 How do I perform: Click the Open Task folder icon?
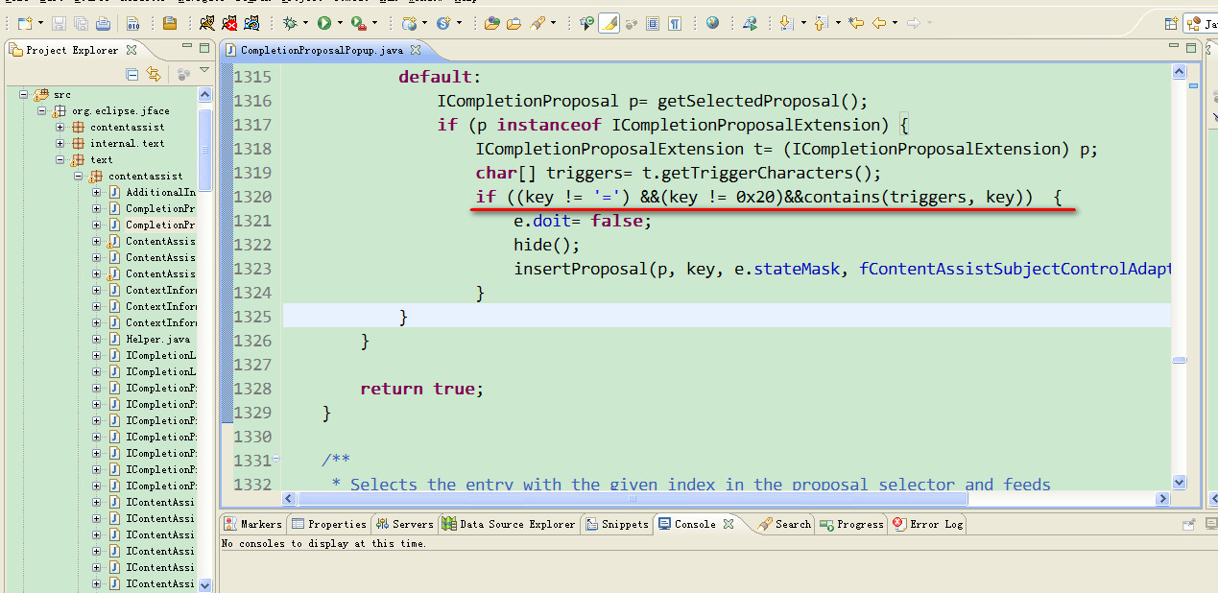click(513, 23)
